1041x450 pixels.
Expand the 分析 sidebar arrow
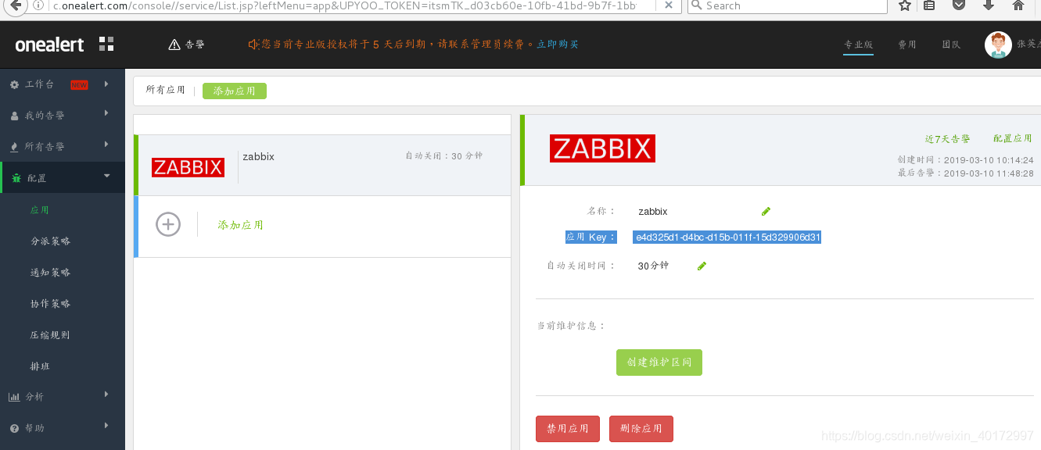[106, 395]
